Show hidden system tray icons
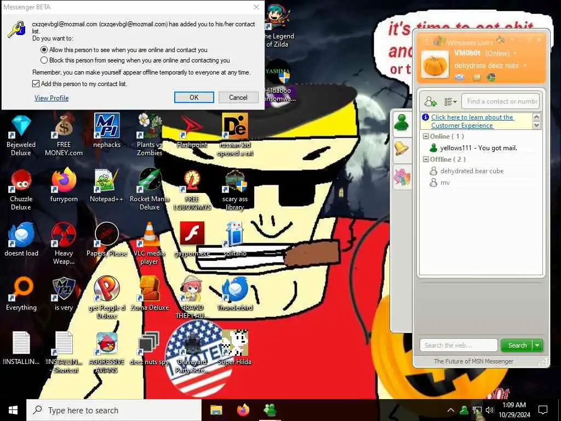Screen dimensions: 561x421 [x=451, y=410]
